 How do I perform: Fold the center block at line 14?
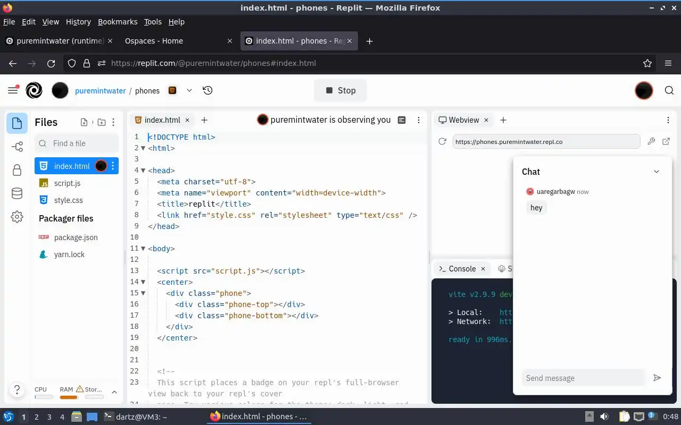(x=143, y=282)
